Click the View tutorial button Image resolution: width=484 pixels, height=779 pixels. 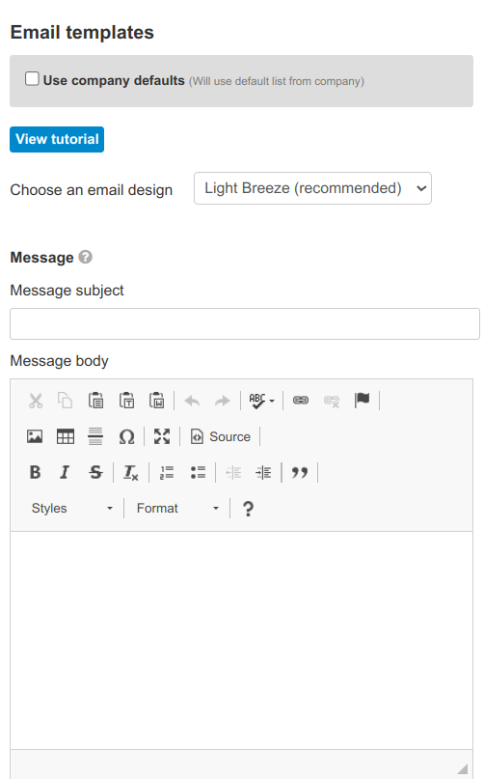tap(57, 139)
